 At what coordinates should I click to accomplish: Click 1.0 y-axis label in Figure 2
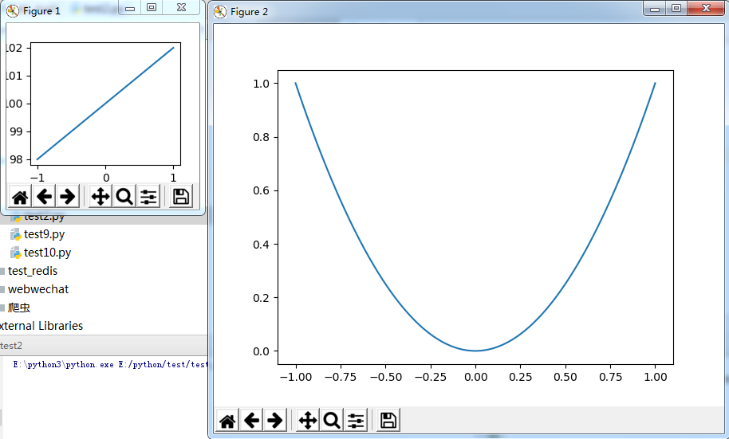pos(262,84)
